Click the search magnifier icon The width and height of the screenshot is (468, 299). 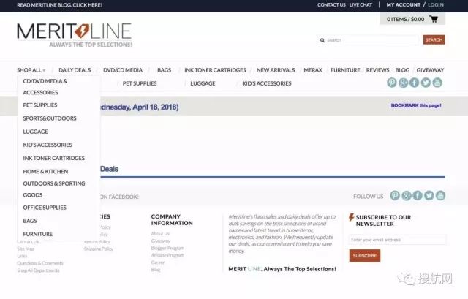tap(322, 40)
